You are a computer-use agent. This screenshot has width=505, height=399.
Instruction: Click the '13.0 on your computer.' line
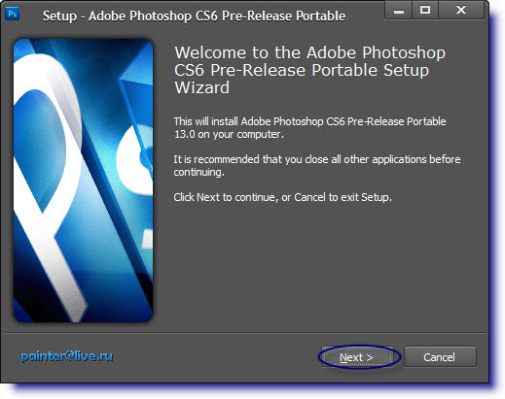click(x=229, y=134)
